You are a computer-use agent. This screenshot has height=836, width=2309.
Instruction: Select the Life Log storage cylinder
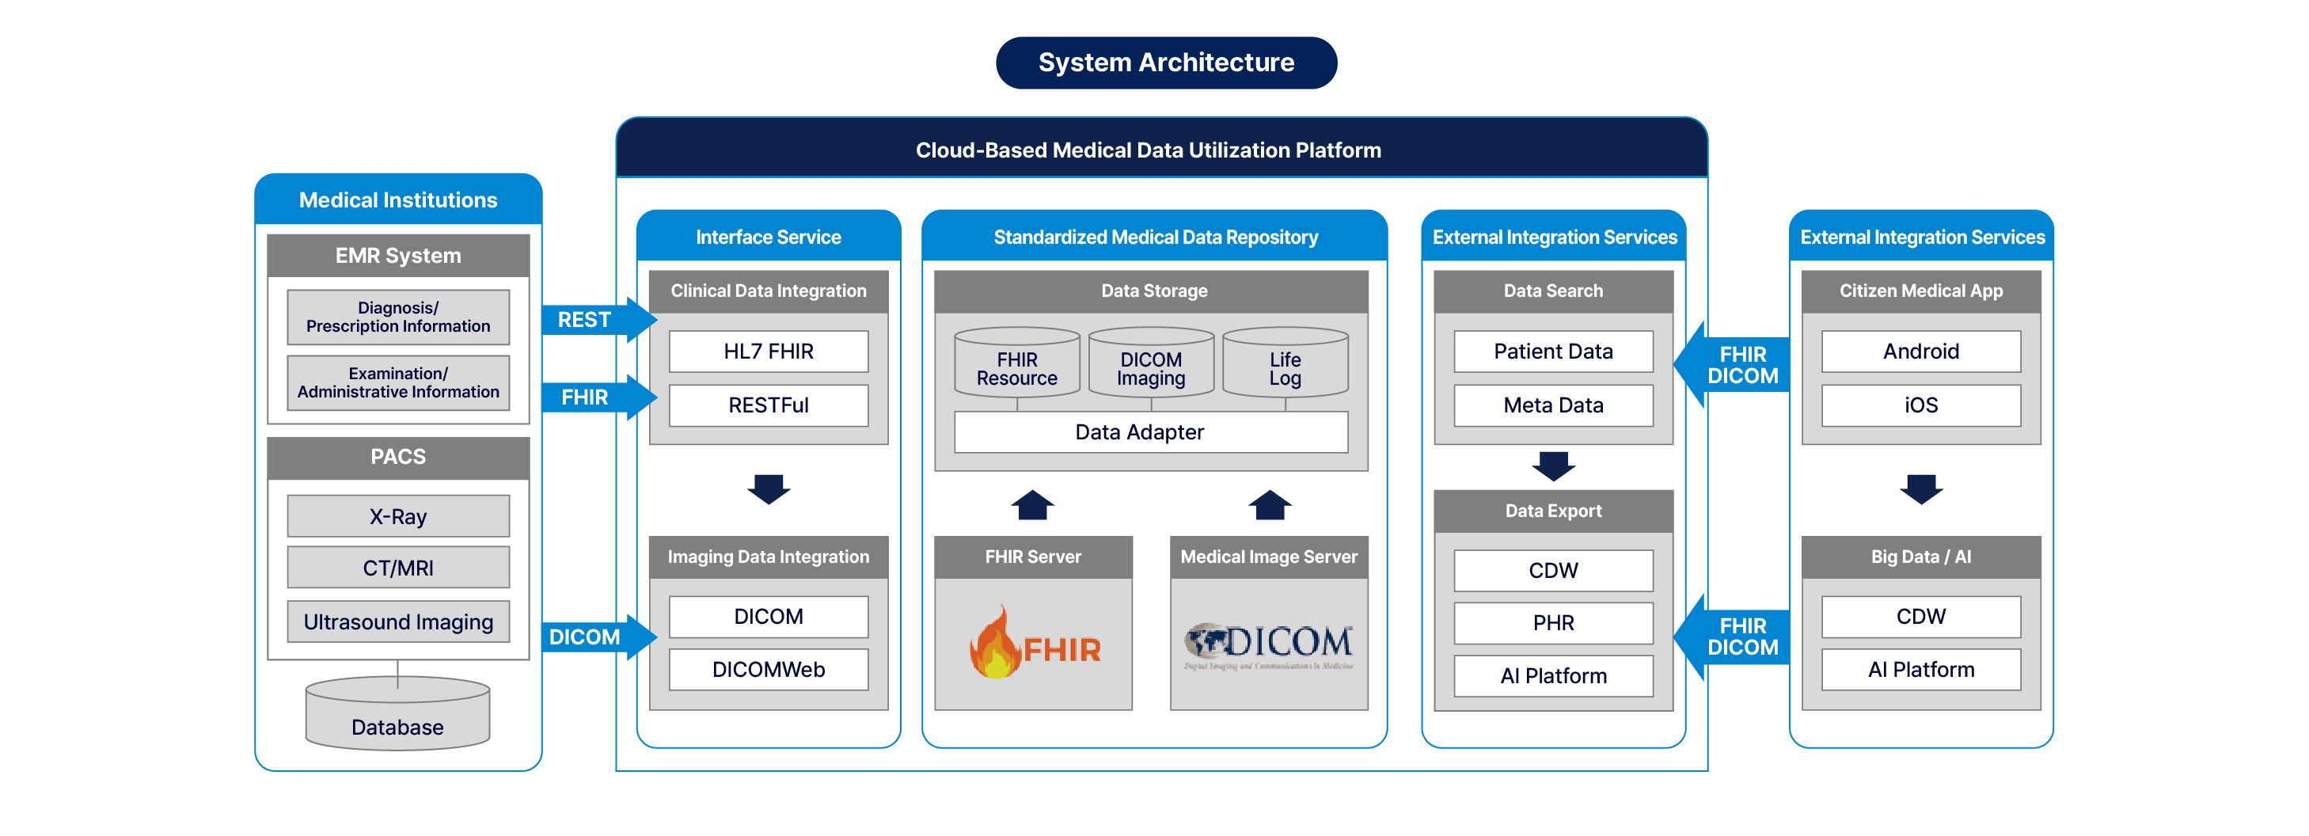pos(1285,363)
